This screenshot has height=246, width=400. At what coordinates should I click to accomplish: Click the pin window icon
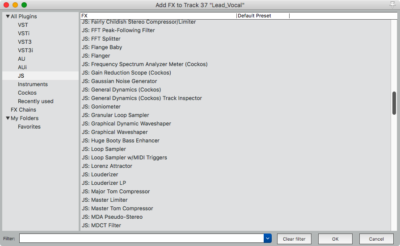coord(392,4)
